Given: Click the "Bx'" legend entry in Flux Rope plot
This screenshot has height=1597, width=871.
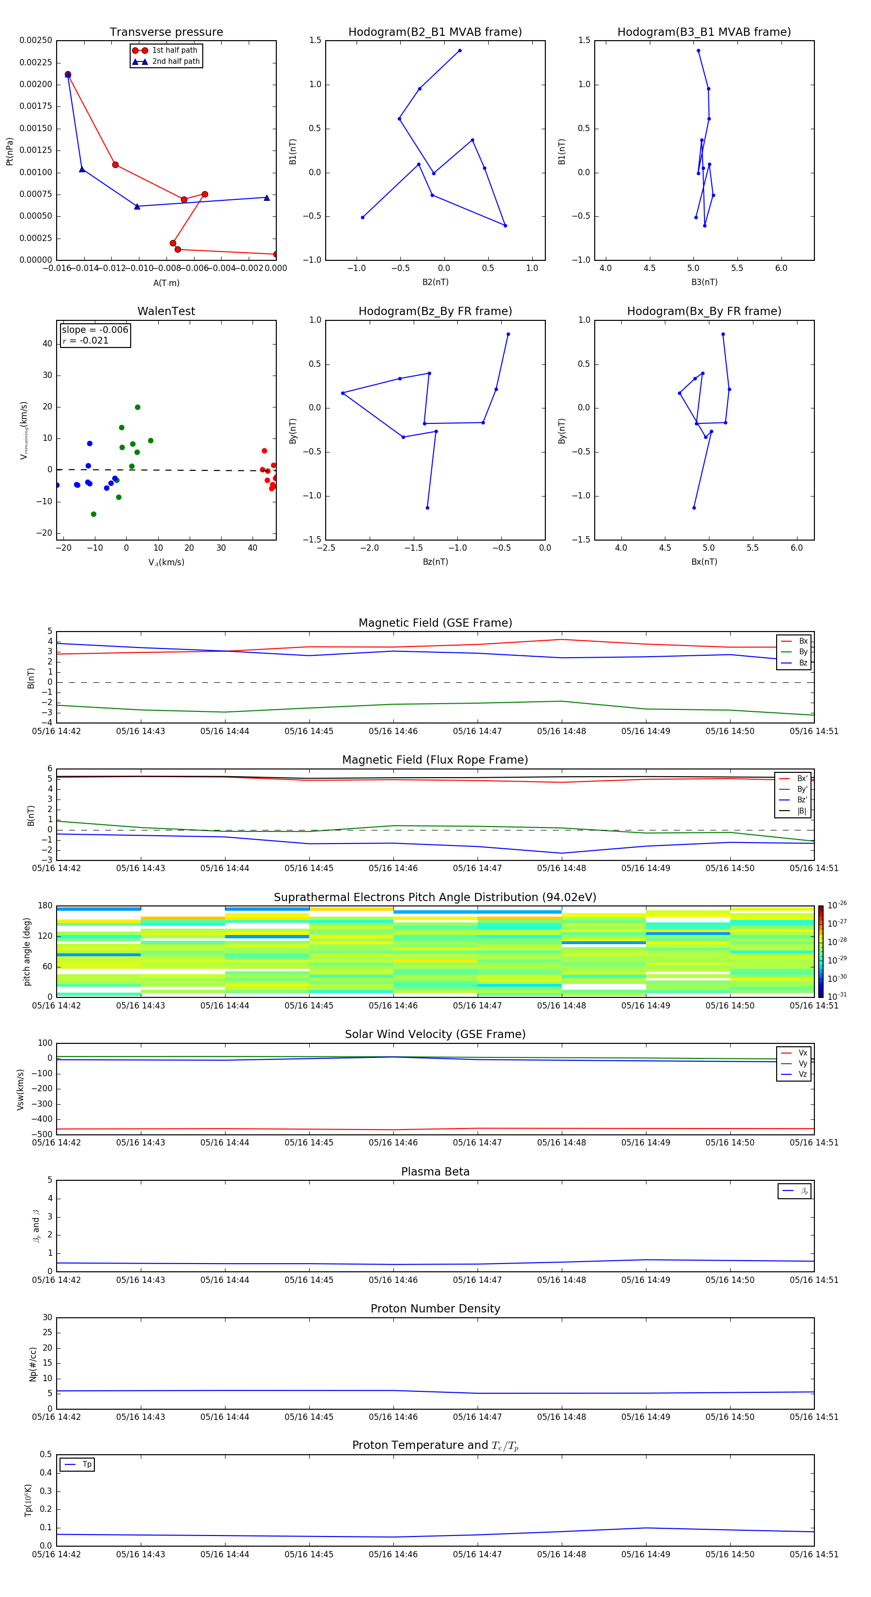Looking at the screenshot, I should (x=793, y=779).
